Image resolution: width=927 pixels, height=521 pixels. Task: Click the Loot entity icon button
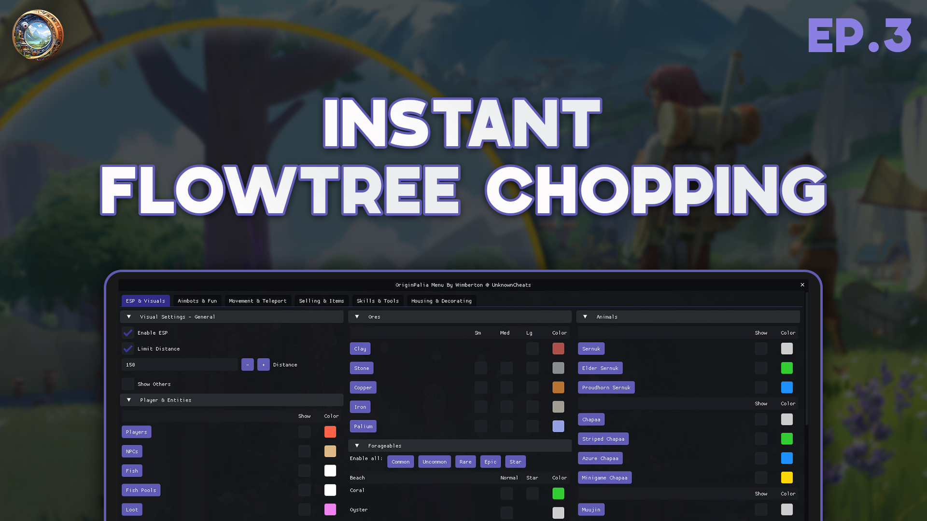click(x=131, y=509)
